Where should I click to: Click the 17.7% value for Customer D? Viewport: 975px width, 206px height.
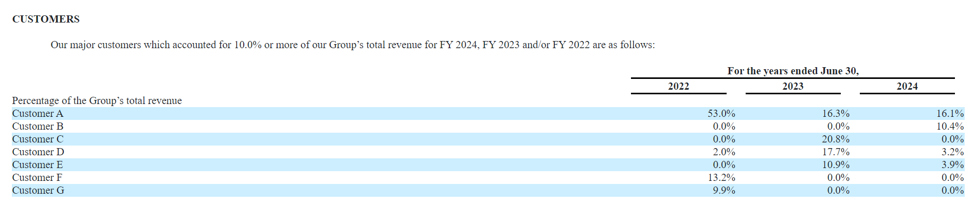point(835,152)
